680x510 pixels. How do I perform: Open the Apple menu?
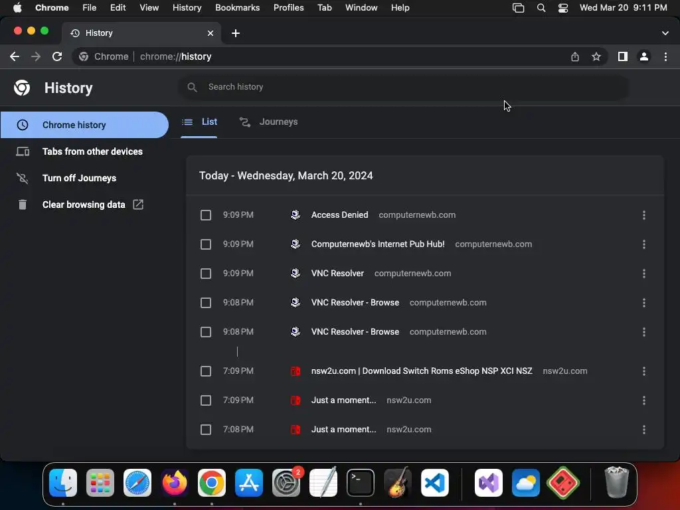pos(17,8)
